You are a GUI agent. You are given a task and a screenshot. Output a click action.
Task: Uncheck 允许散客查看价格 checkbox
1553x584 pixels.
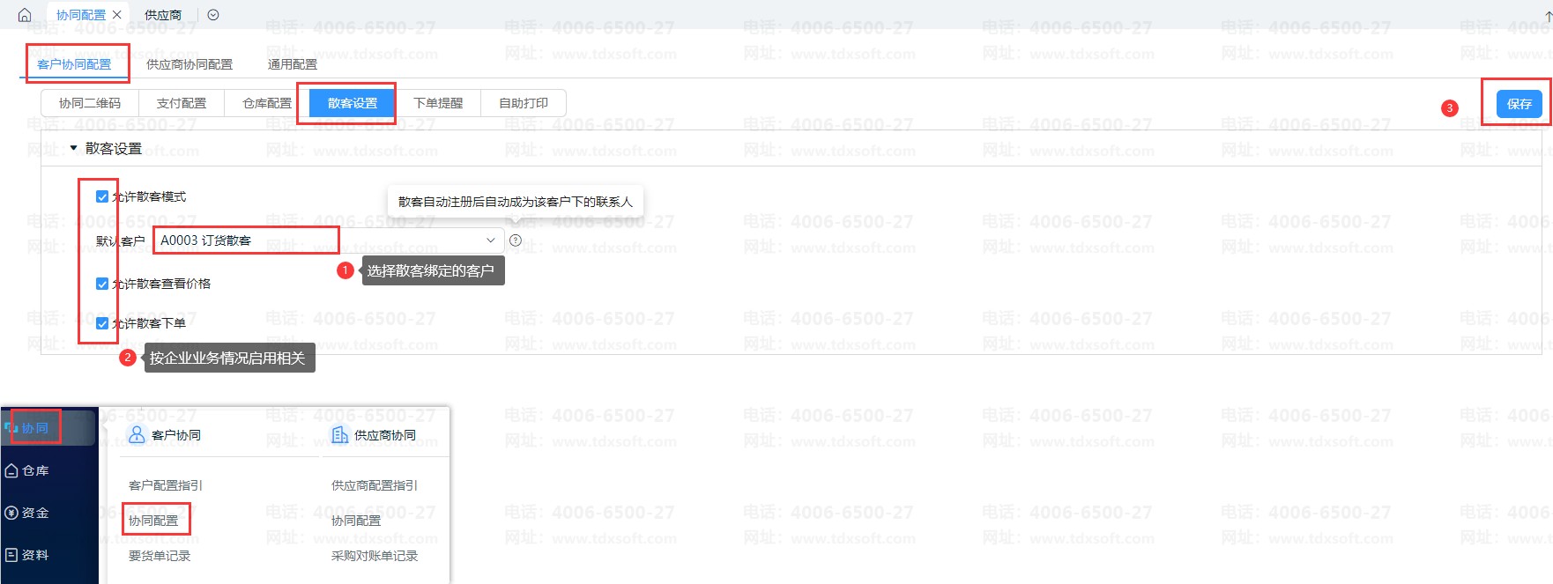pyautogui.click(x=102, y=284)
